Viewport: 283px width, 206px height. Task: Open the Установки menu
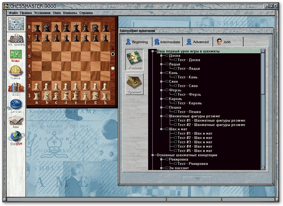(x=42, y=13)
